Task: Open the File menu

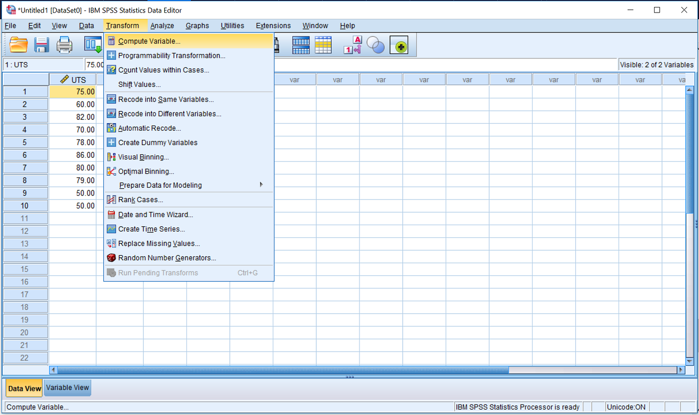Action: click(10, 25)
